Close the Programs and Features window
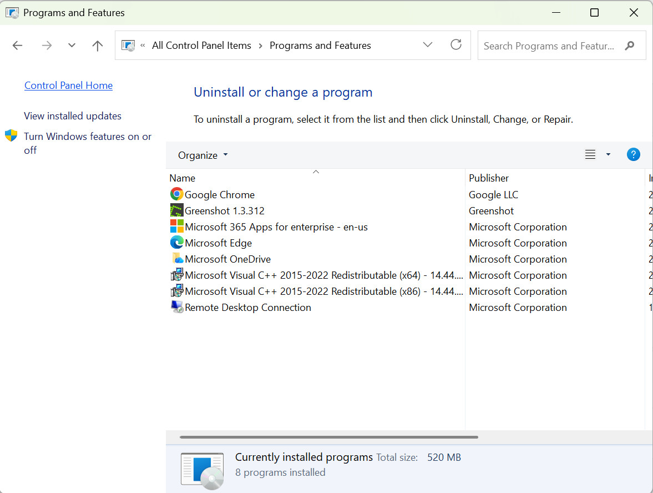 click(634, 13)
